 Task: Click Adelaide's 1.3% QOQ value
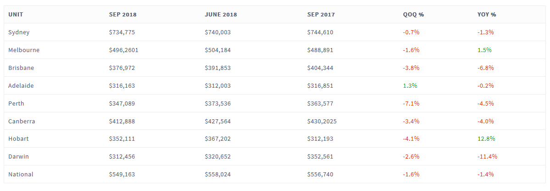point(410,86)
